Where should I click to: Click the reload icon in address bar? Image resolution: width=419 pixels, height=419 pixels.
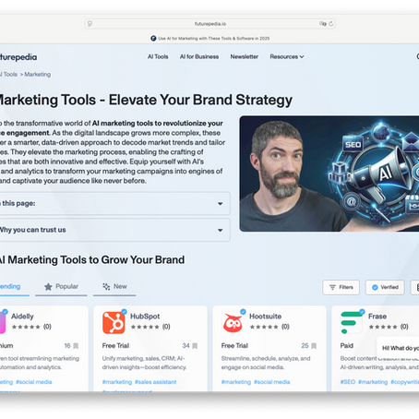tap(331, 24)
